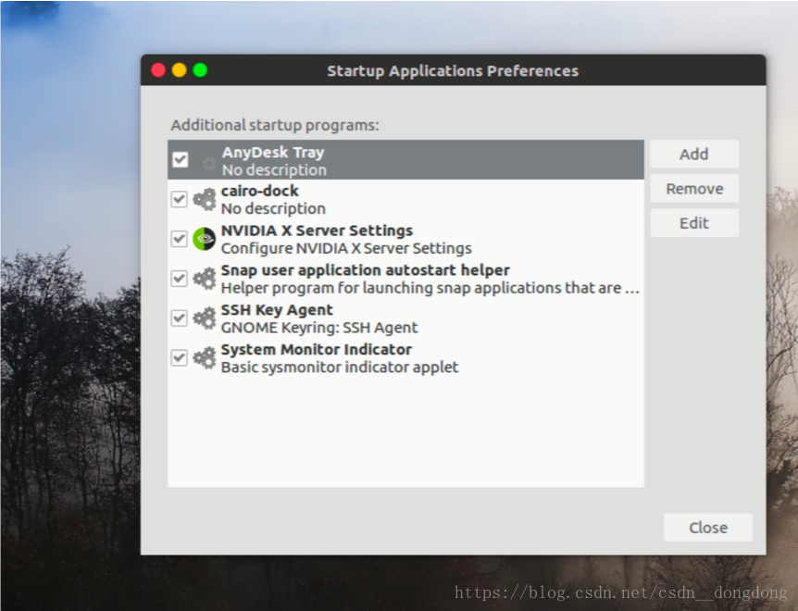Uncheck the SSH Key Agent checkbox
This screenshot has height=611, width=798.
point(180,318)
